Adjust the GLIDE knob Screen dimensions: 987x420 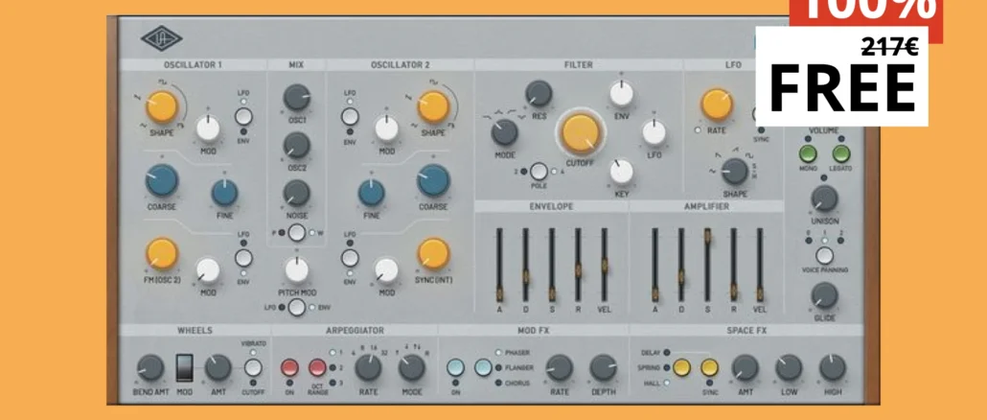coord(825,295)
